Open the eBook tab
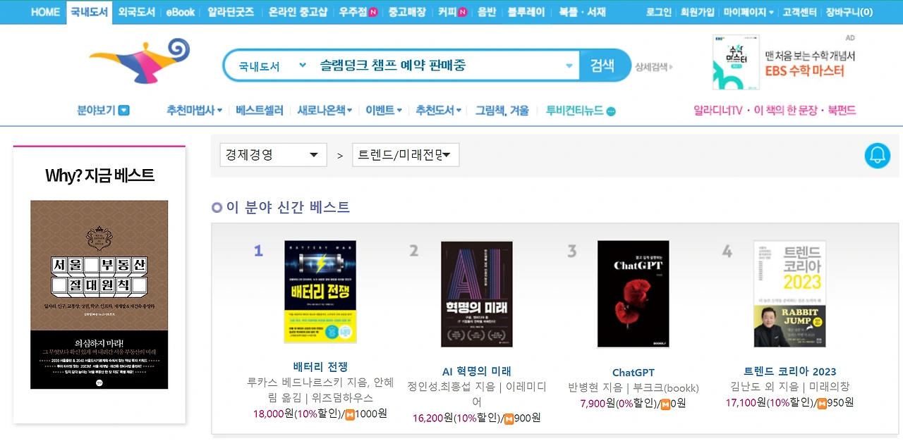The width and height of the screenshot is (903, 441). pyautogui.click(x=181, y=12)
